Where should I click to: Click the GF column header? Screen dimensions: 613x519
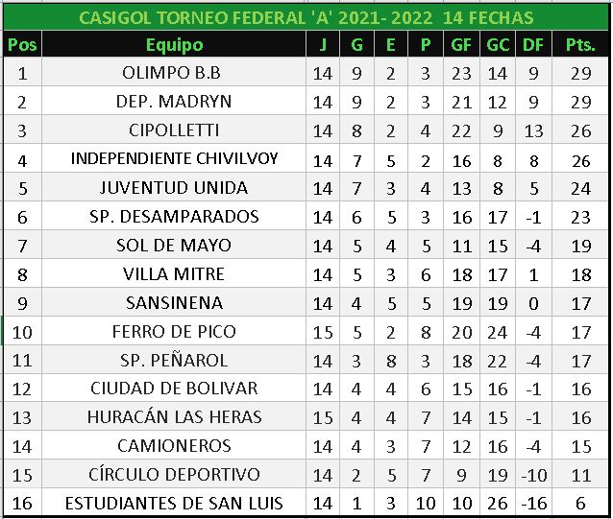pyautogui.click(x=461, y=45)
